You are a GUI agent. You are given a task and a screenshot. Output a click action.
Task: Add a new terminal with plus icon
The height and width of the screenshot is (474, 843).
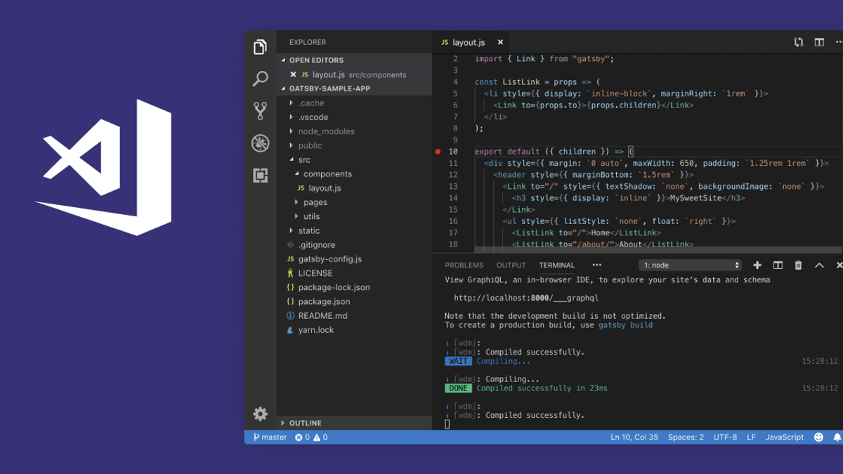757,265
